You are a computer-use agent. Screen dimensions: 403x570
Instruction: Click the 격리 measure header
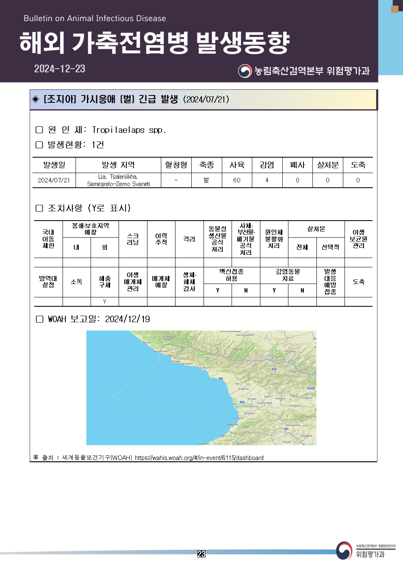click(189, 239)
